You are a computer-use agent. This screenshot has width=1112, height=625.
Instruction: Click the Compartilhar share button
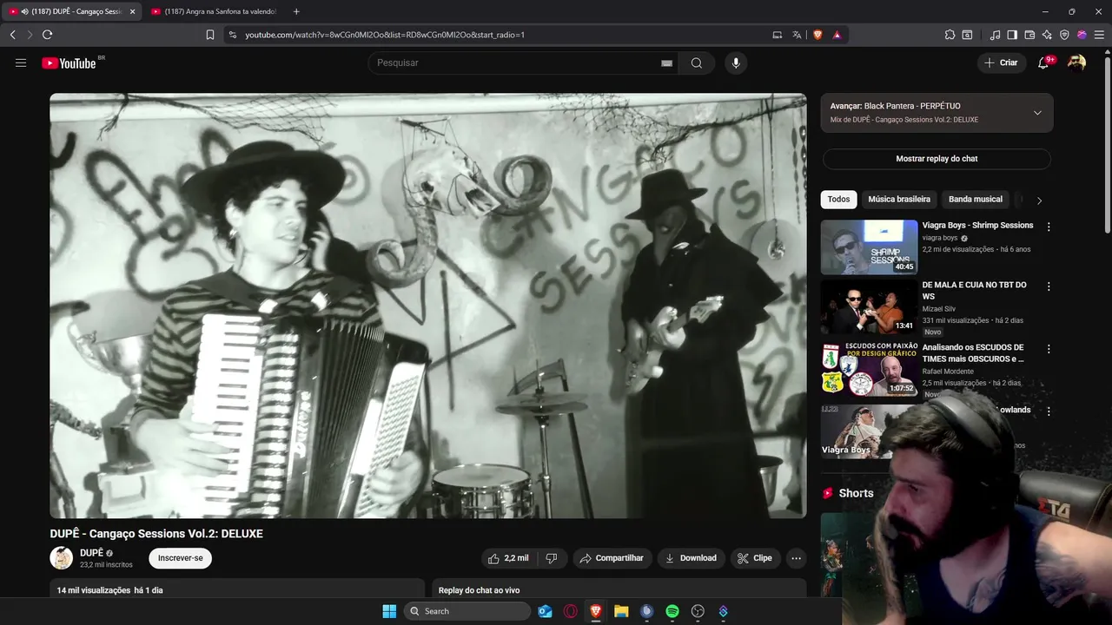point(612,558)
